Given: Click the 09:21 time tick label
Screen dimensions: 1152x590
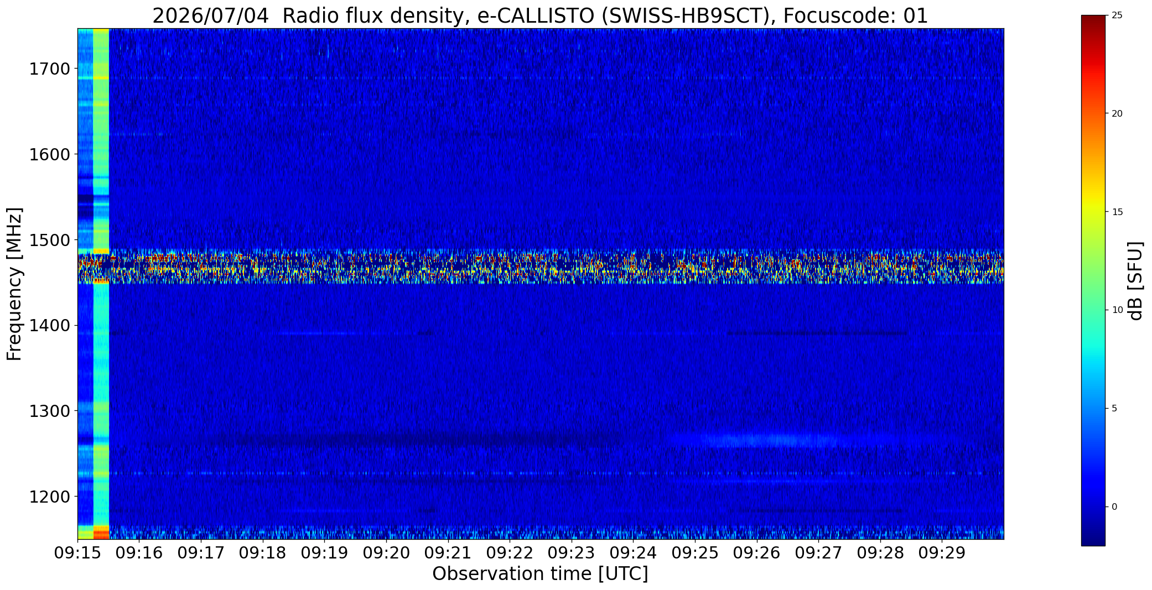Looking at the screenshot, I should coord(448,553).
